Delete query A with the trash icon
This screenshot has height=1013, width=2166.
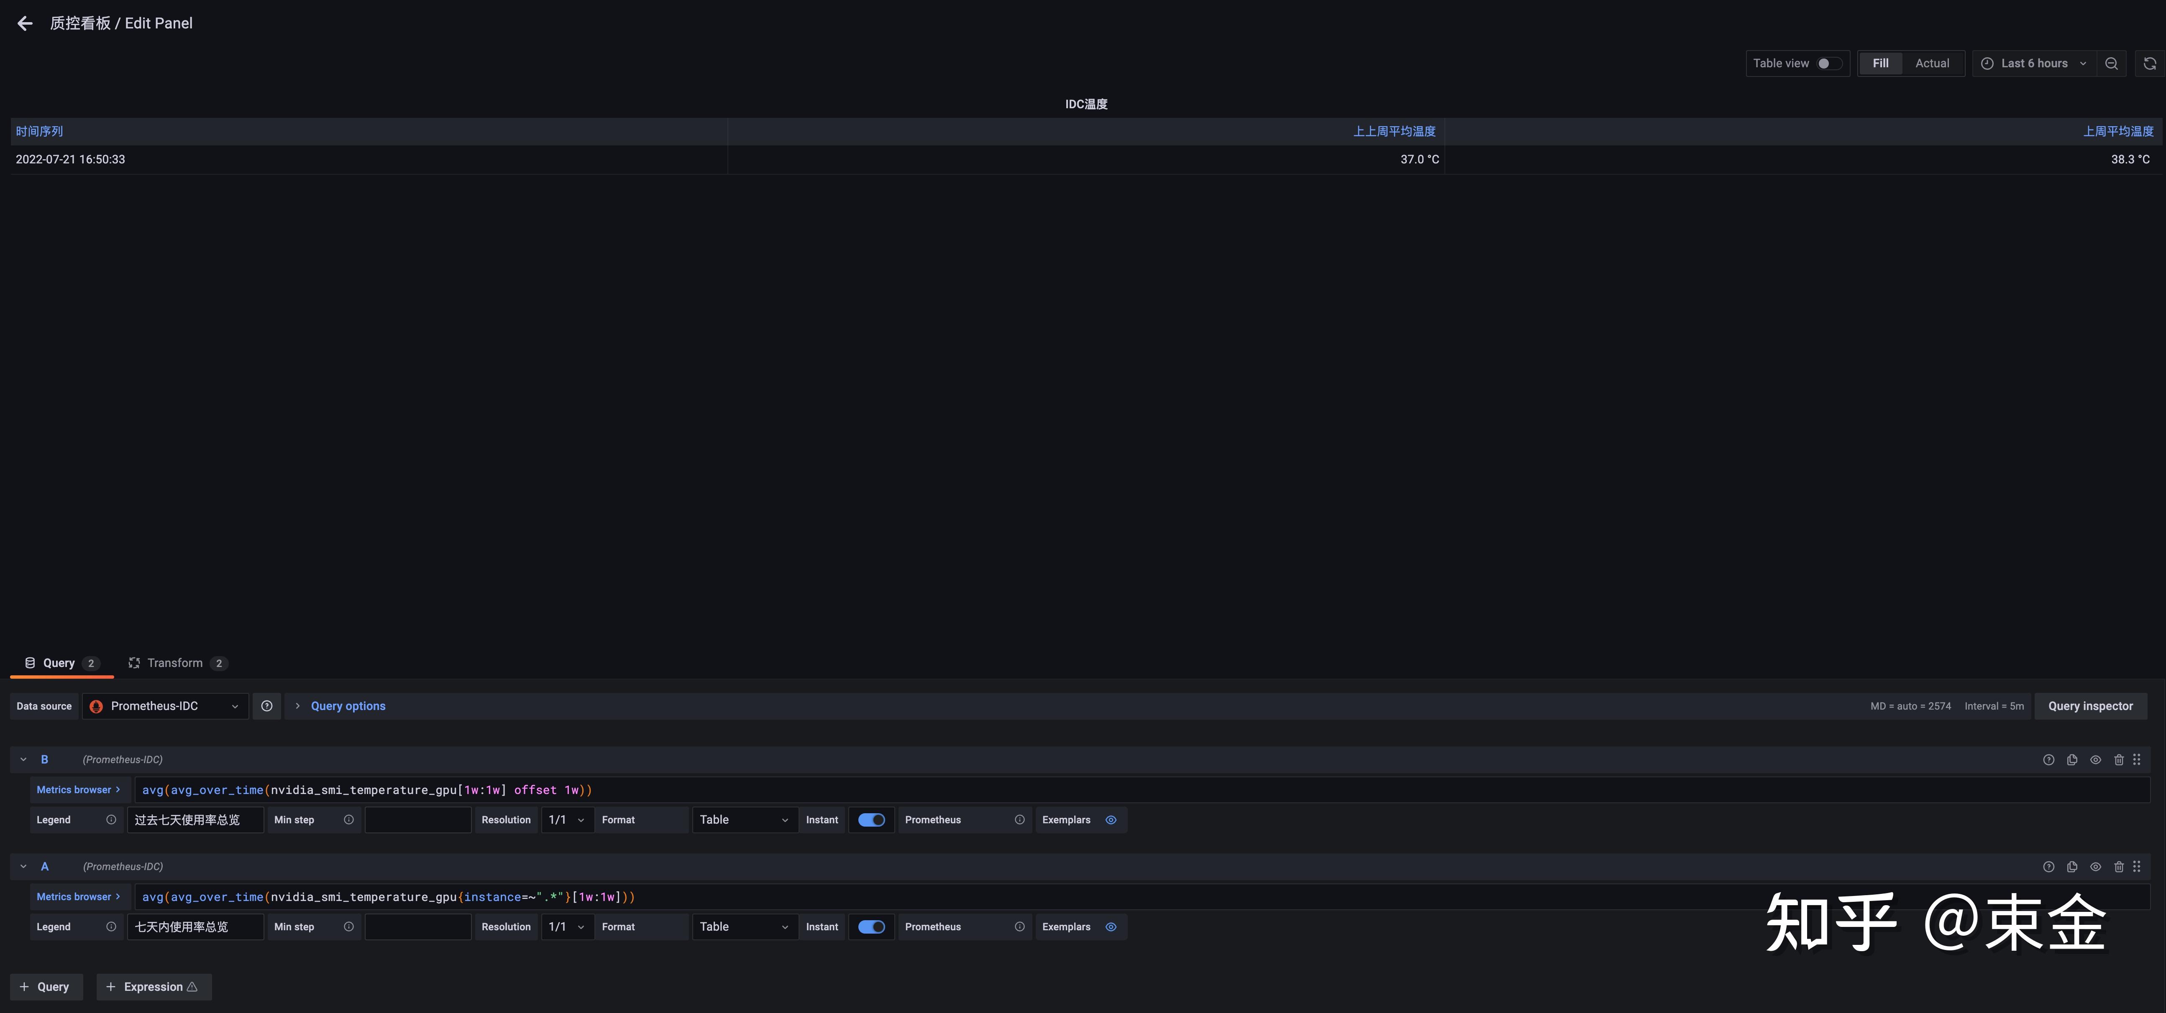click(x=2119, y=866)
